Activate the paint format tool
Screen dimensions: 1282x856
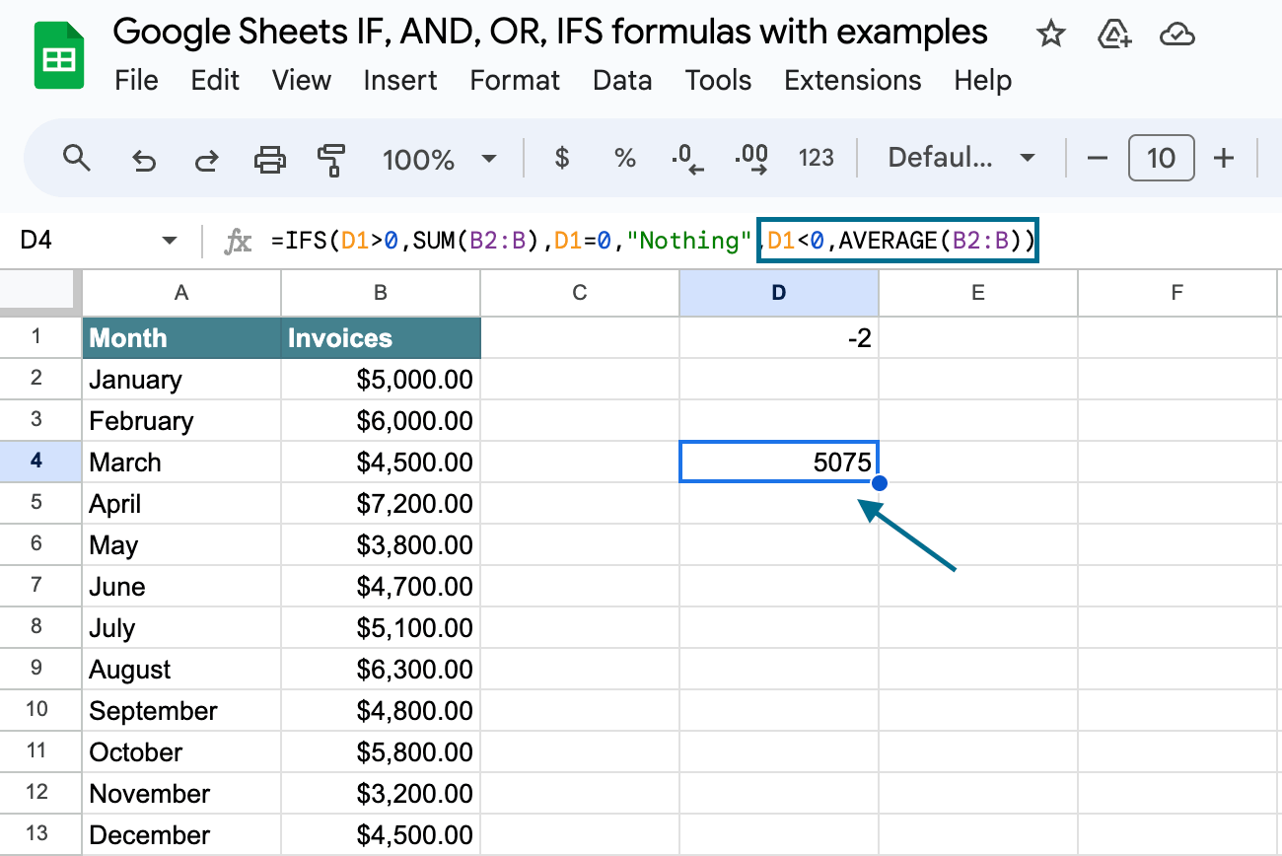[331, 159]
